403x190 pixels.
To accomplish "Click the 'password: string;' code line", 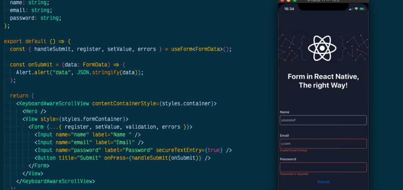I will click(x=36, y=18).
